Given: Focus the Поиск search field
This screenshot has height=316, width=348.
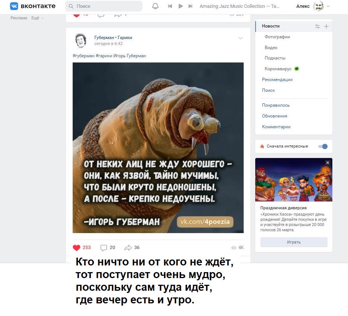Looking at the screenshot, I should [x=104, y=6].
